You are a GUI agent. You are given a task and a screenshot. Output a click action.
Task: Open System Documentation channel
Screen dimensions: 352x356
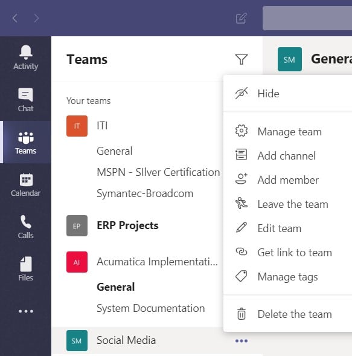click(150, 308)
